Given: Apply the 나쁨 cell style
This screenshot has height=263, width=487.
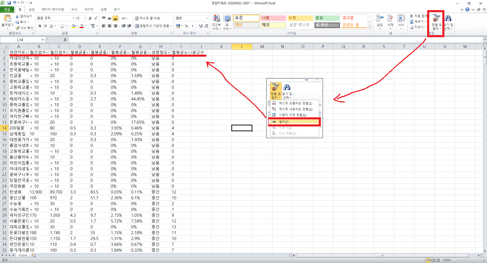Looking at the screenshot, I should 273,18.
